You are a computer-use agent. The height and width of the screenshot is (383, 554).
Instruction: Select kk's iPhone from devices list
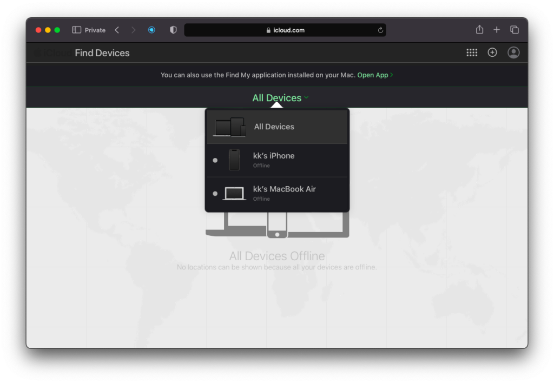pos(277,161)
